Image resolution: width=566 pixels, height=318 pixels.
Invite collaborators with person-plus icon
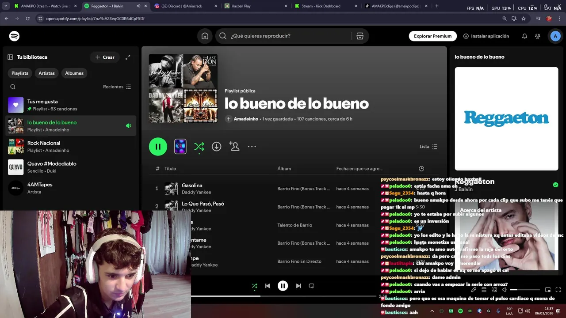[234, 147]
